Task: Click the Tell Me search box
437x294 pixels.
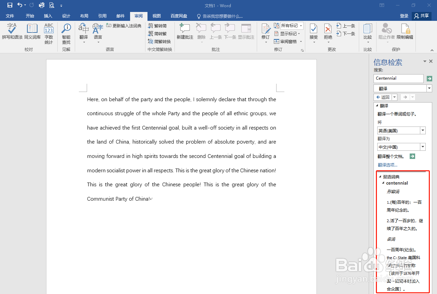Action: [x=220, y=16]
